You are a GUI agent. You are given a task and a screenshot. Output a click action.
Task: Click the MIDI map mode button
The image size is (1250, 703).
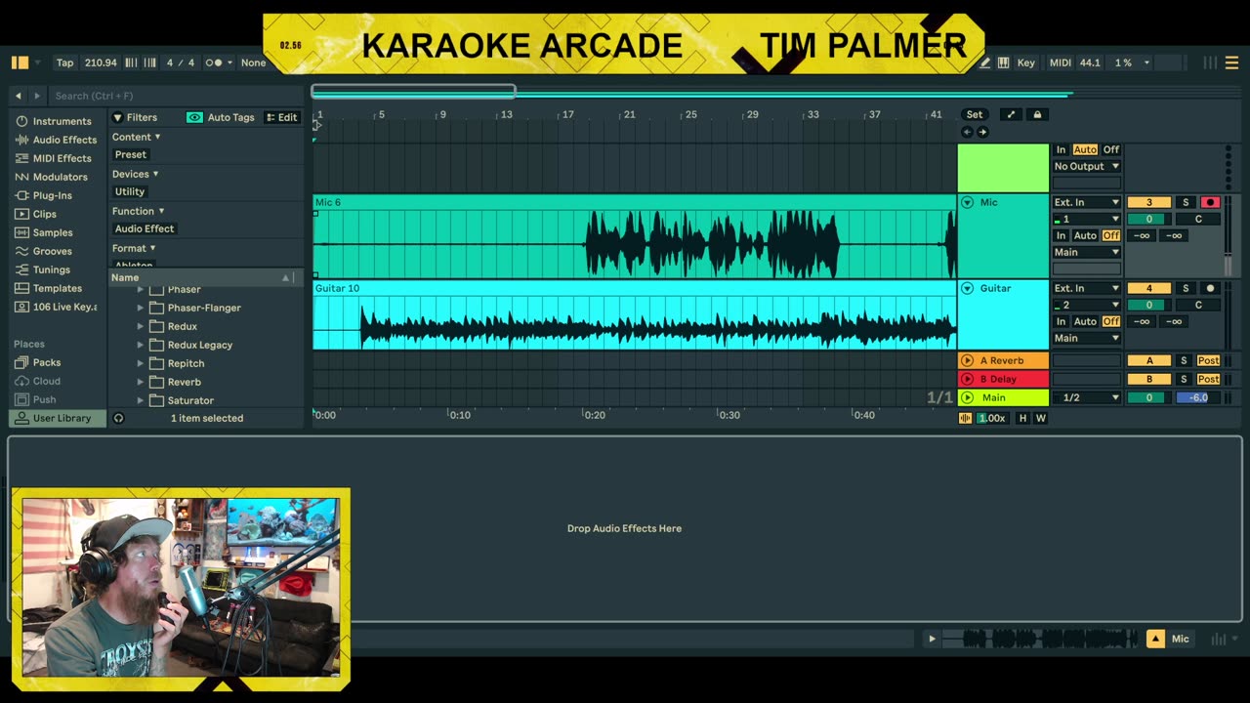1060,62
